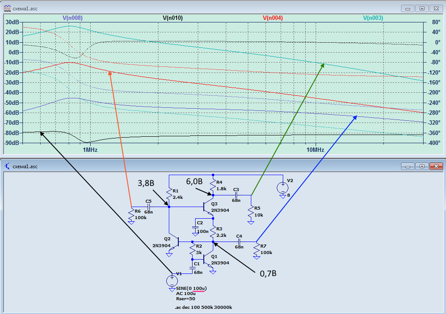Maximize the waveform plot window

[422, 9]
